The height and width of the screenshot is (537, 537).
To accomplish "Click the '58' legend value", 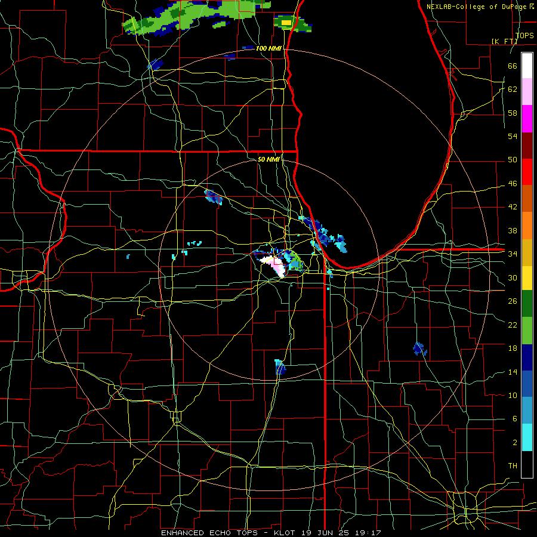I will (x=513, y=113).
